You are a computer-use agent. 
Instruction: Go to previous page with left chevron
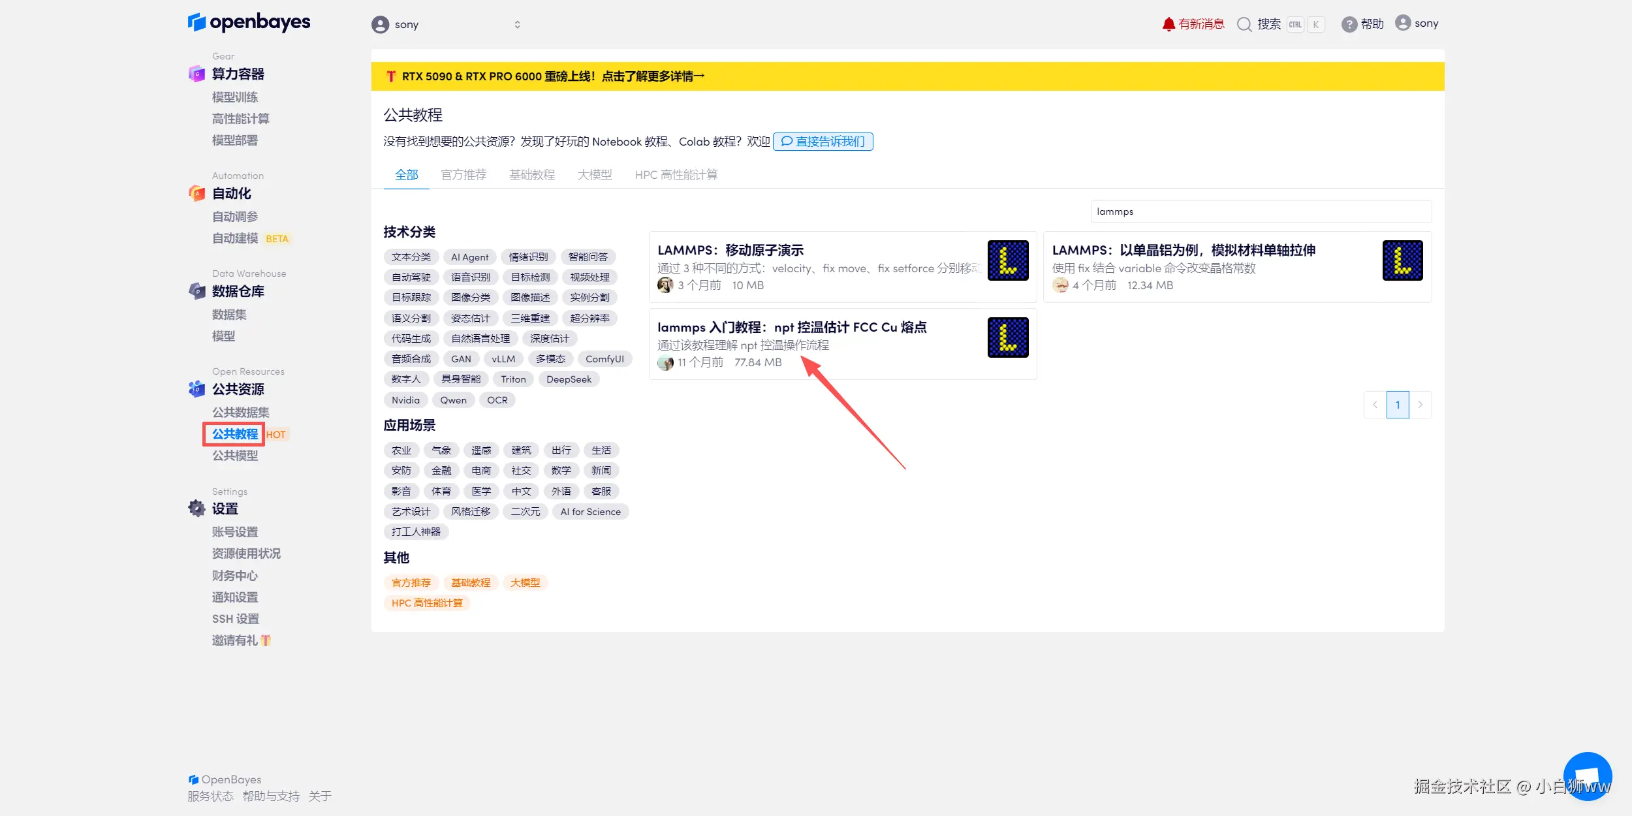(x=1375, y=405)
